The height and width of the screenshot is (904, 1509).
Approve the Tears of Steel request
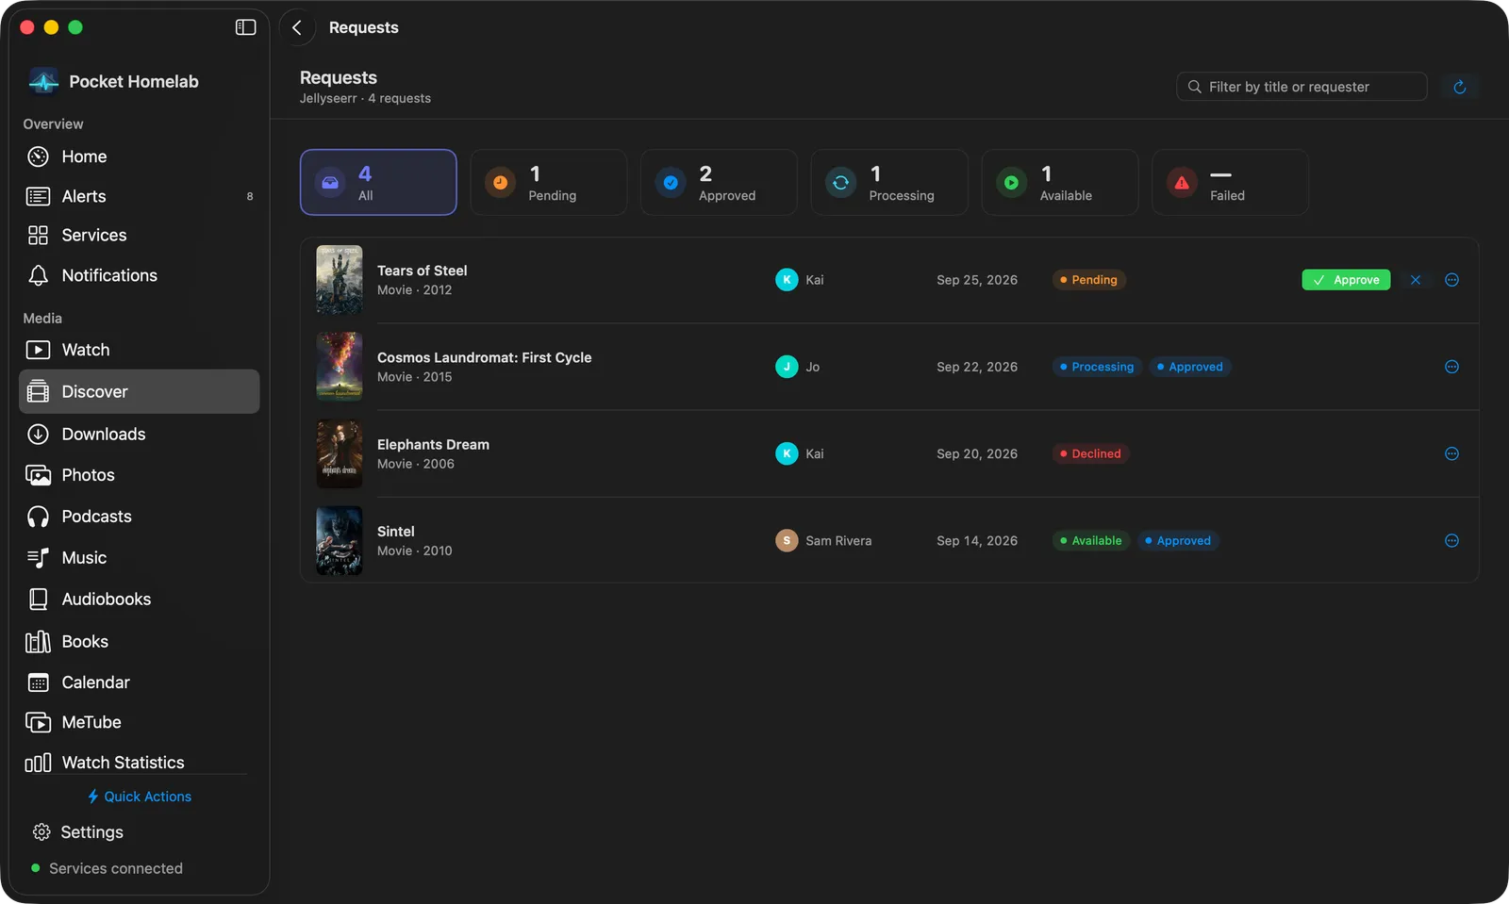[1346, 280]
